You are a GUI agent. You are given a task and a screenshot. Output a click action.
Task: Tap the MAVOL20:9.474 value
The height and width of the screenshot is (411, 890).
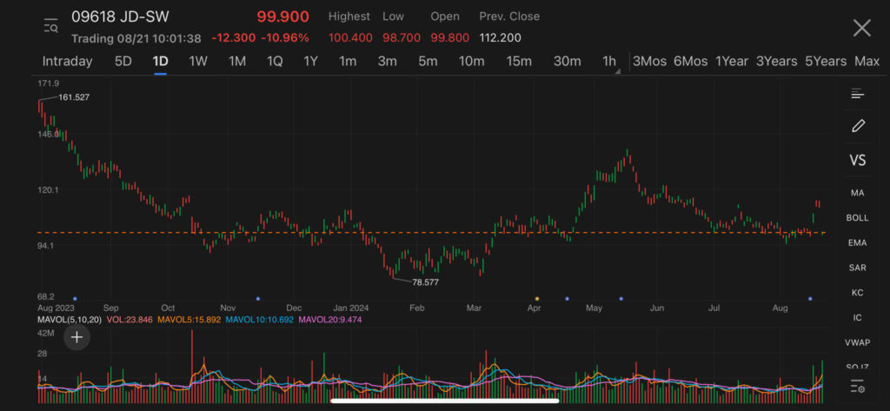click(x=330, y=320)
